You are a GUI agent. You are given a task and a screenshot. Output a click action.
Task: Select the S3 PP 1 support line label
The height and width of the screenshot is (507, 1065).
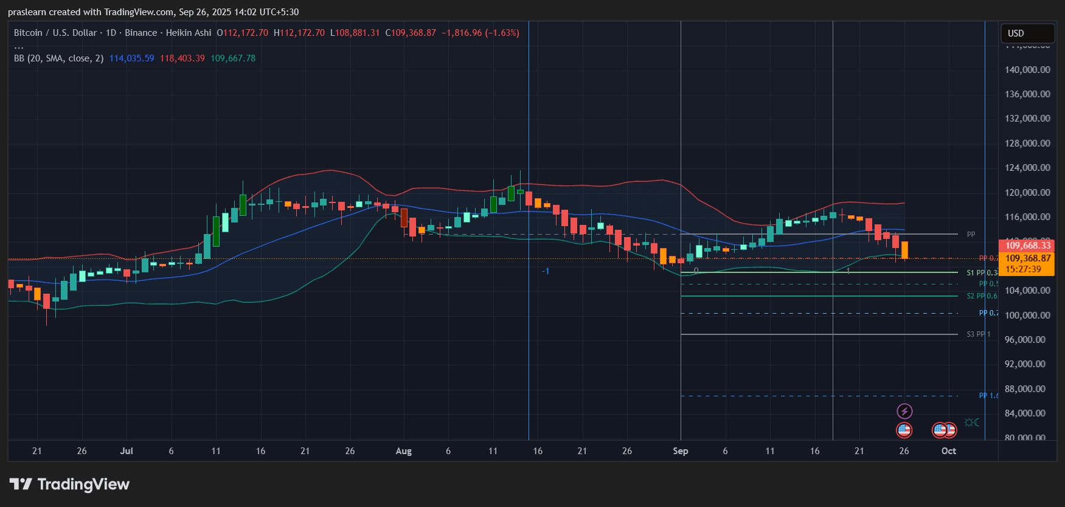[978, 334]
